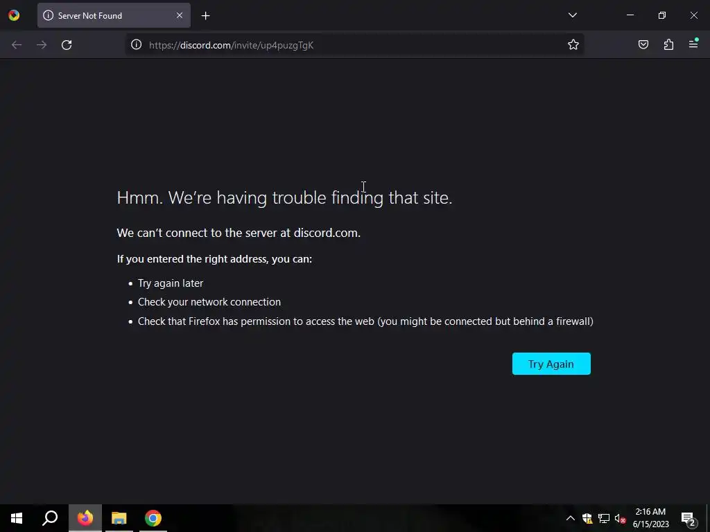Click 'We can't connect to the server' text
The width and height of the screenshot is (710, 532).
(x=239, y=233)
